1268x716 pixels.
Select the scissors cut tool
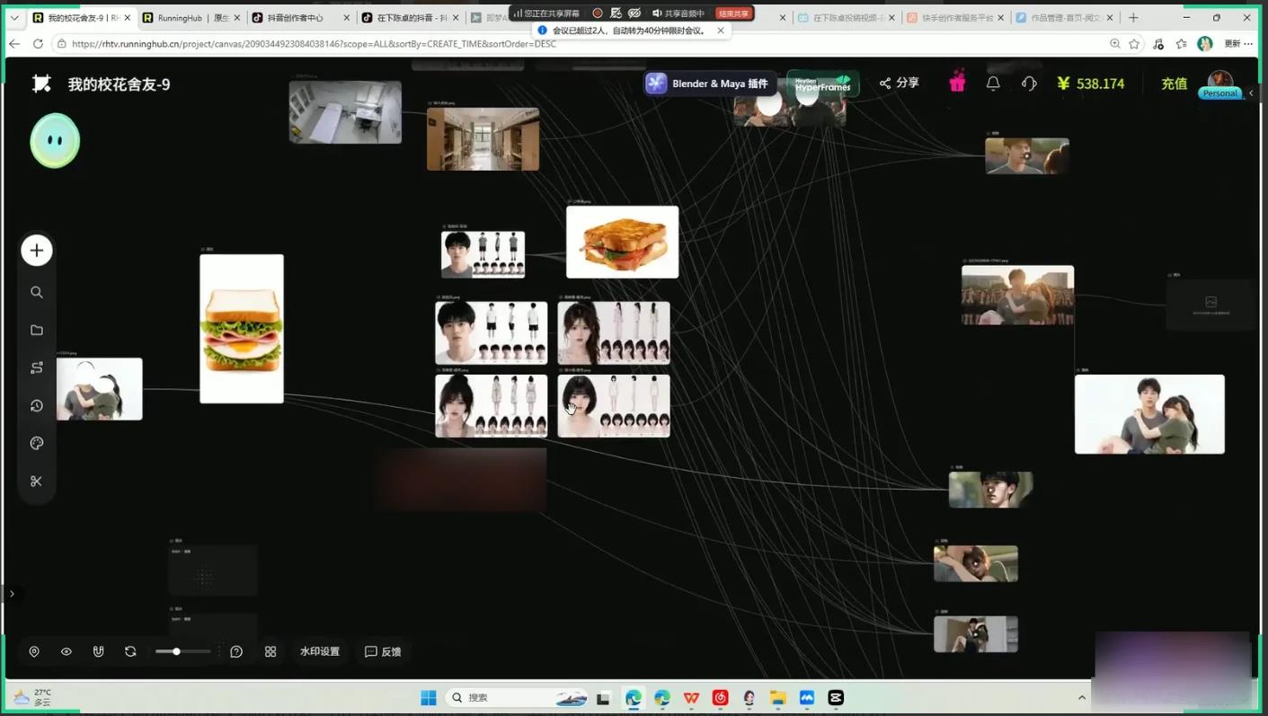37,482
